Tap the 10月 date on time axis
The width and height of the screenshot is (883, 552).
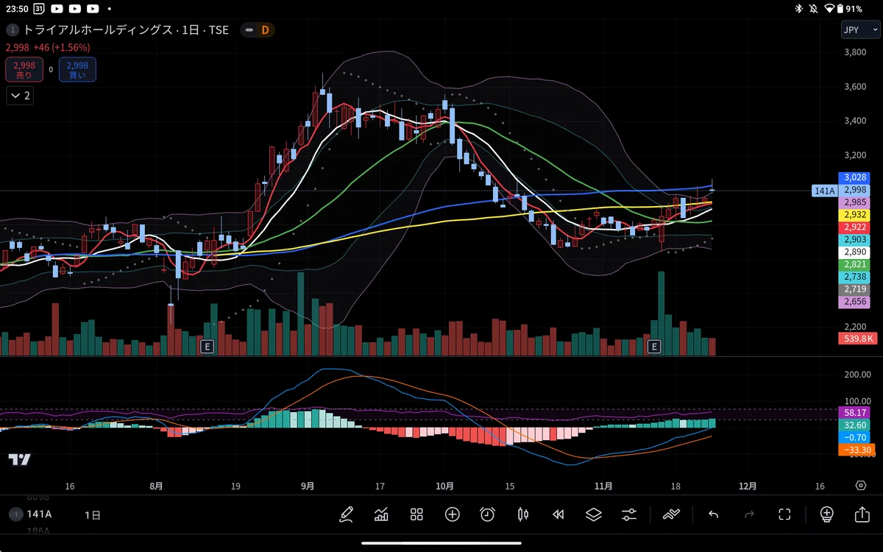click(444, 486)
